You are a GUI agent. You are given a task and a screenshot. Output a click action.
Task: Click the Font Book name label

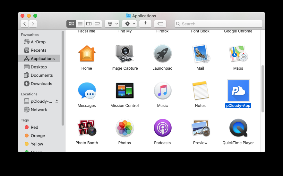pyautogui.click(x=200, y=31)
